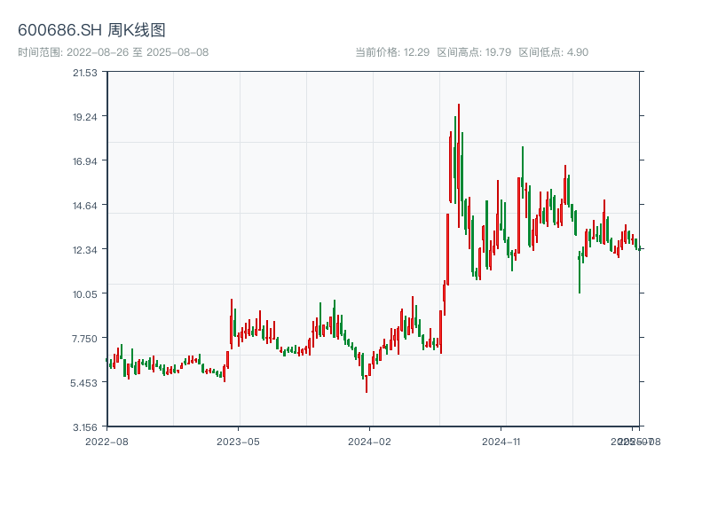Click x-axis label 2023-05

pyautogui.click(x=238, y=442)
